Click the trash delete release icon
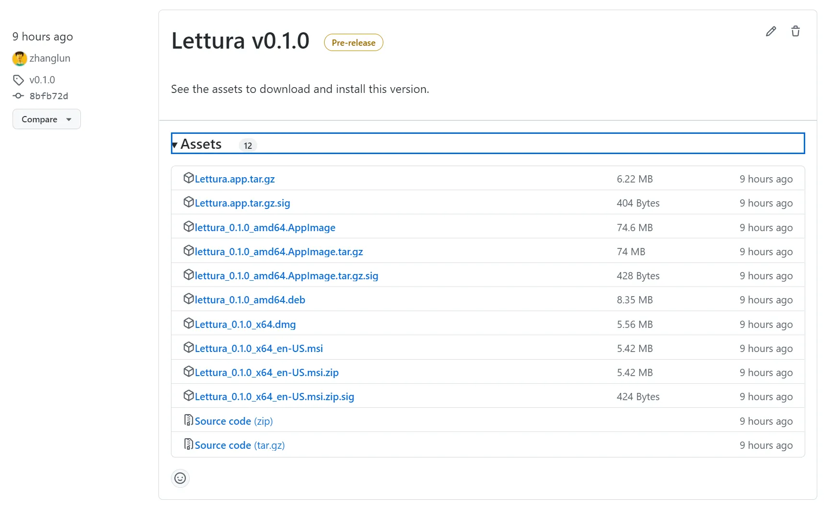The height and width of the screenshot is (508, 824). tap(796, 31)
